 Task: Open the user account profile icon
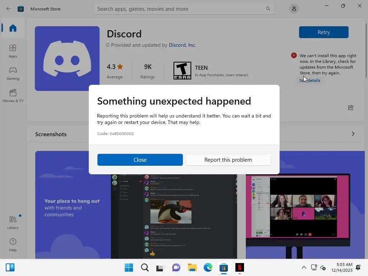(x=294, y=9)
